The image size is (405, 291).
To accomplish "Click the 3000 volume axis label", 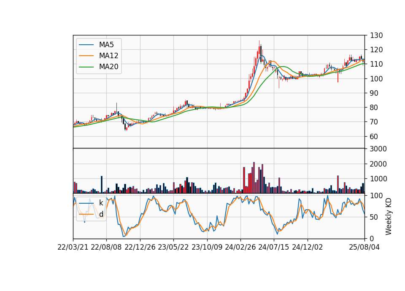I will point(378,149).
